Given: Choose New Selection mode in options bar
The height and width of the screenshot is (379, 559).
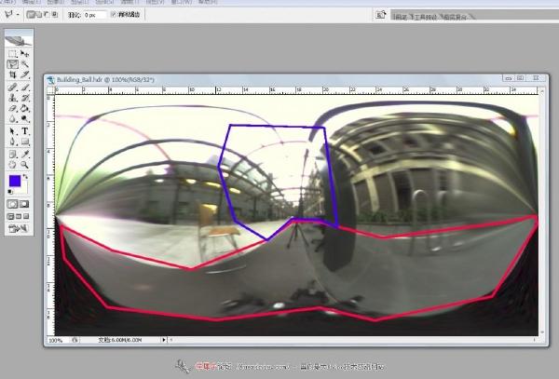Looking at the screenshot, I should 31,15.
